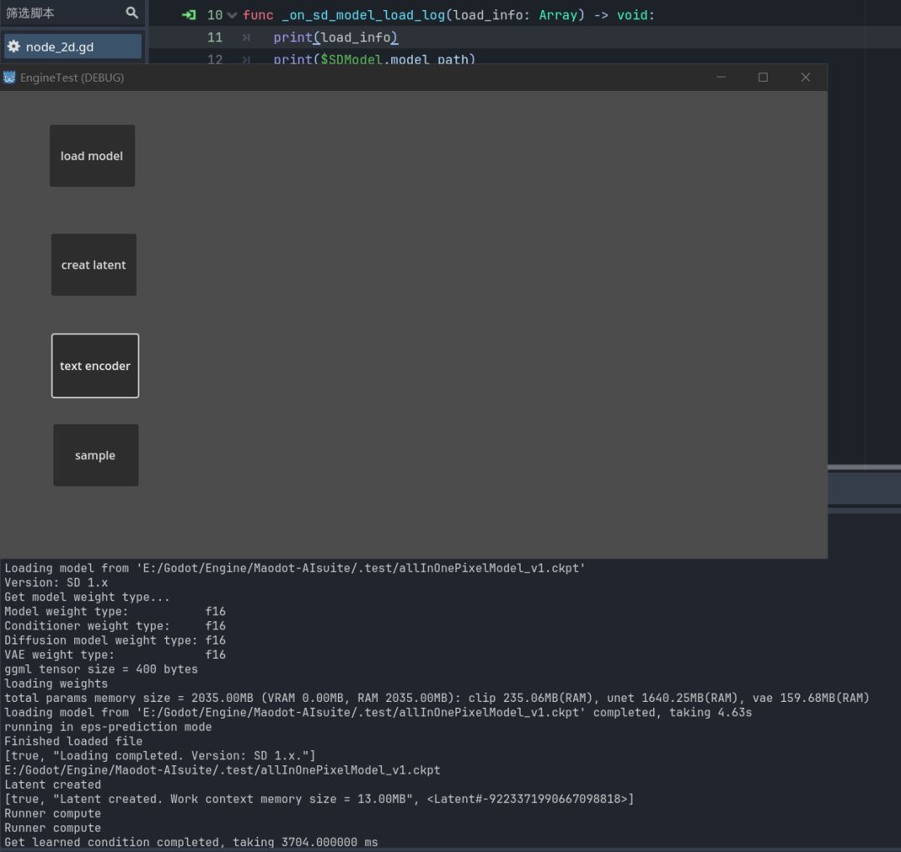Click the 'total params memory size' output line
Image resolution: width=901 pixels, height=852 pixels.
(436, 698)
